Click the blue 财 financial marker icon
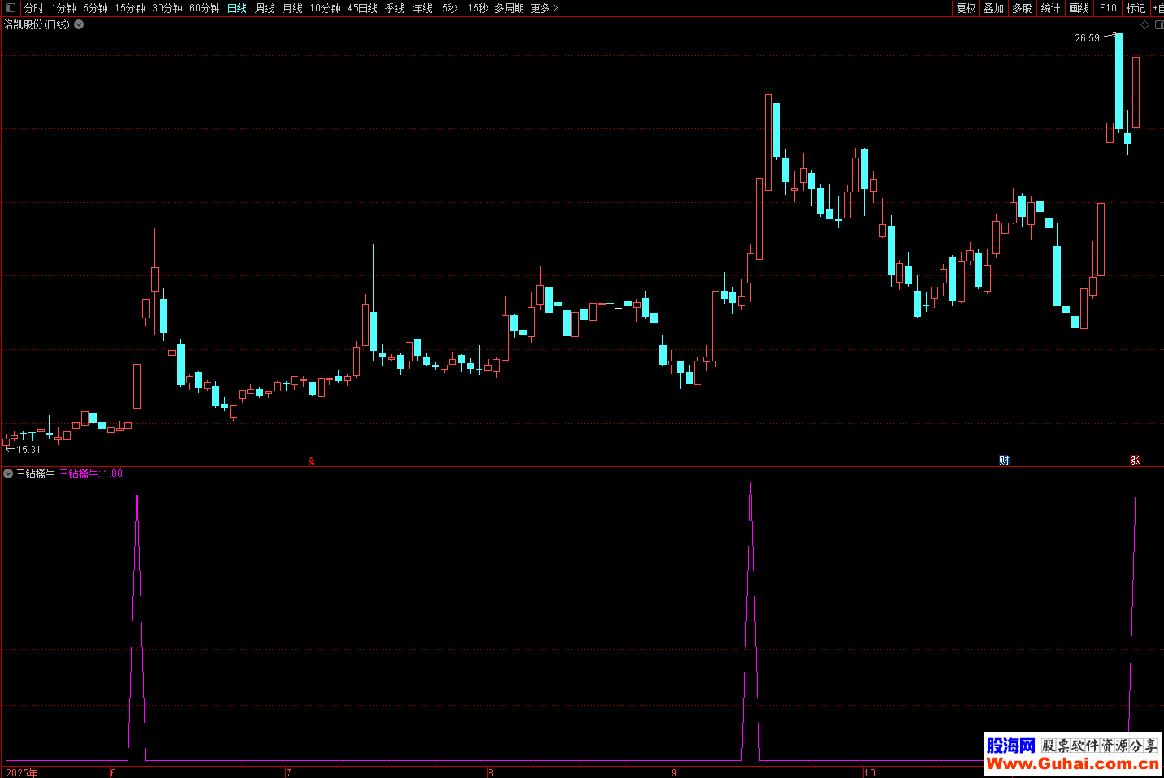1164x778 pixels. tap(1004, 460)
